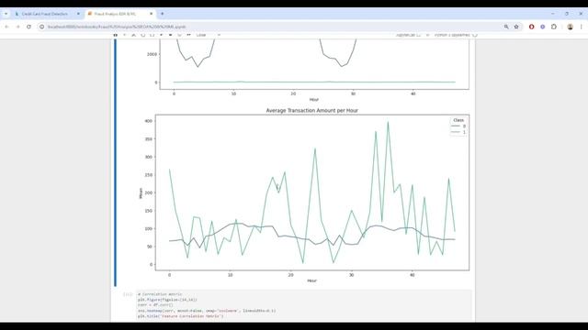Open the zoom magnifier icon in address bar
Screen dimensions: 588x330
[x=506, y=27]
